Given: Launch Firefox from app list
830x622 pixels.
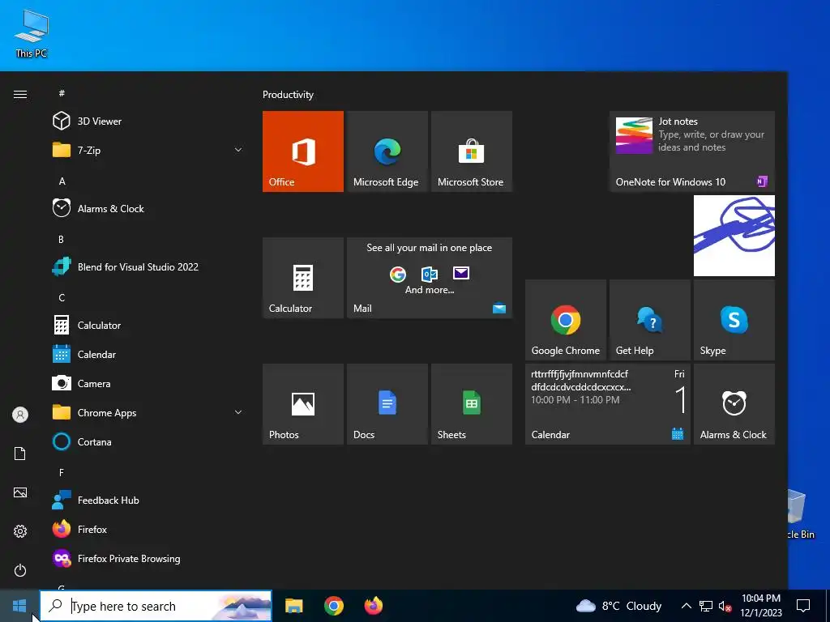Looking at the screenshot, I should pos(148,530).
